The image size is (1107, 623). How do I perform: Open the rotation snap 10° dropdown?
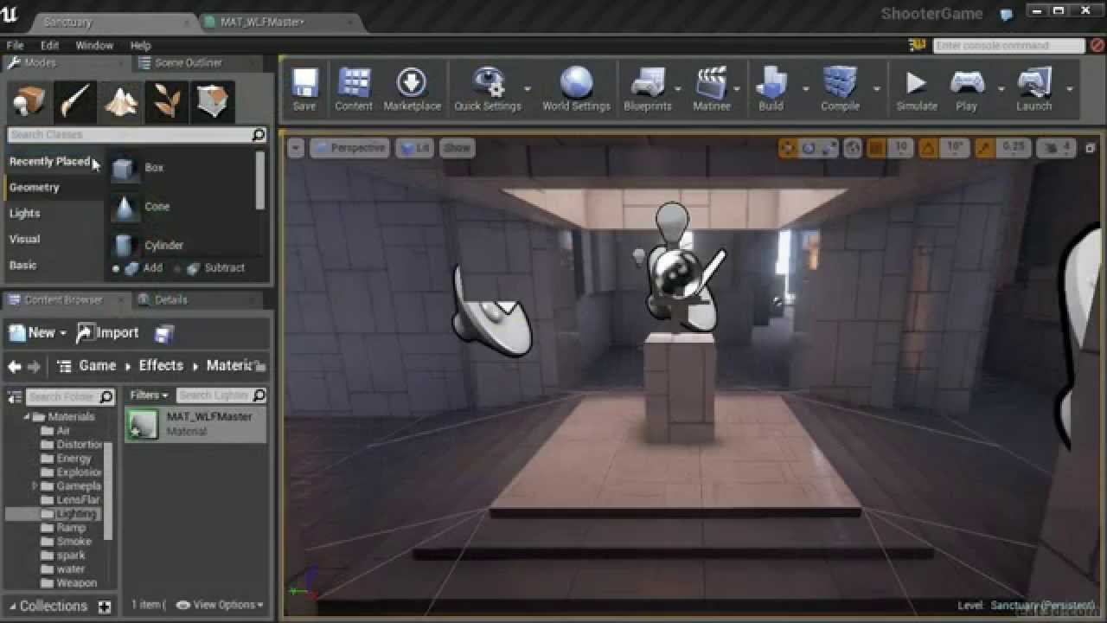pyautogui.click(x=954, y=148)
